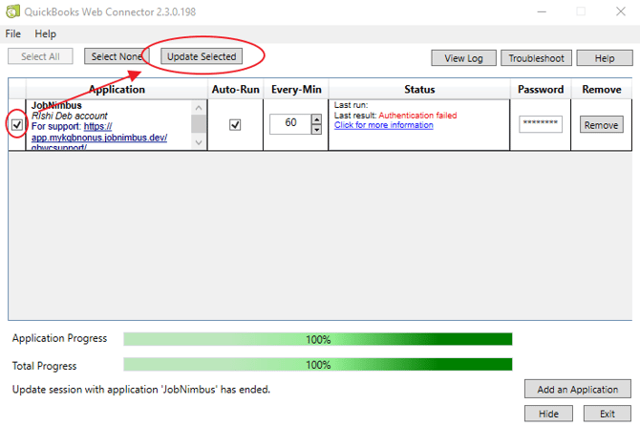Screen dimensions: 640x426
Task: Click the Select None button
Action: (x=117, y=56)
